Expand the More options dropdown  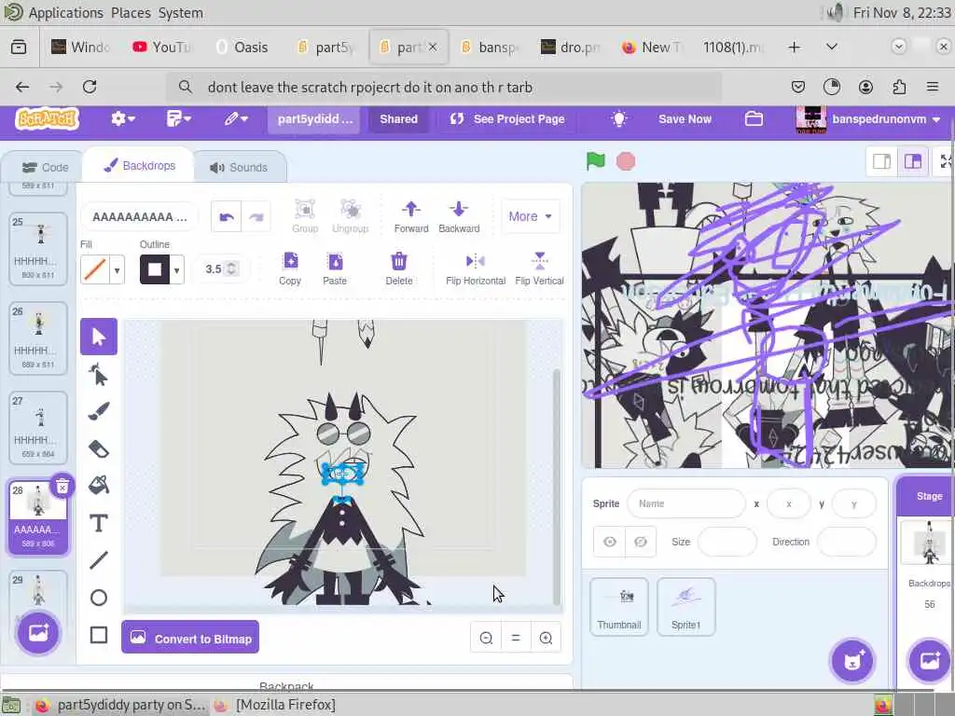pos(530,216)
